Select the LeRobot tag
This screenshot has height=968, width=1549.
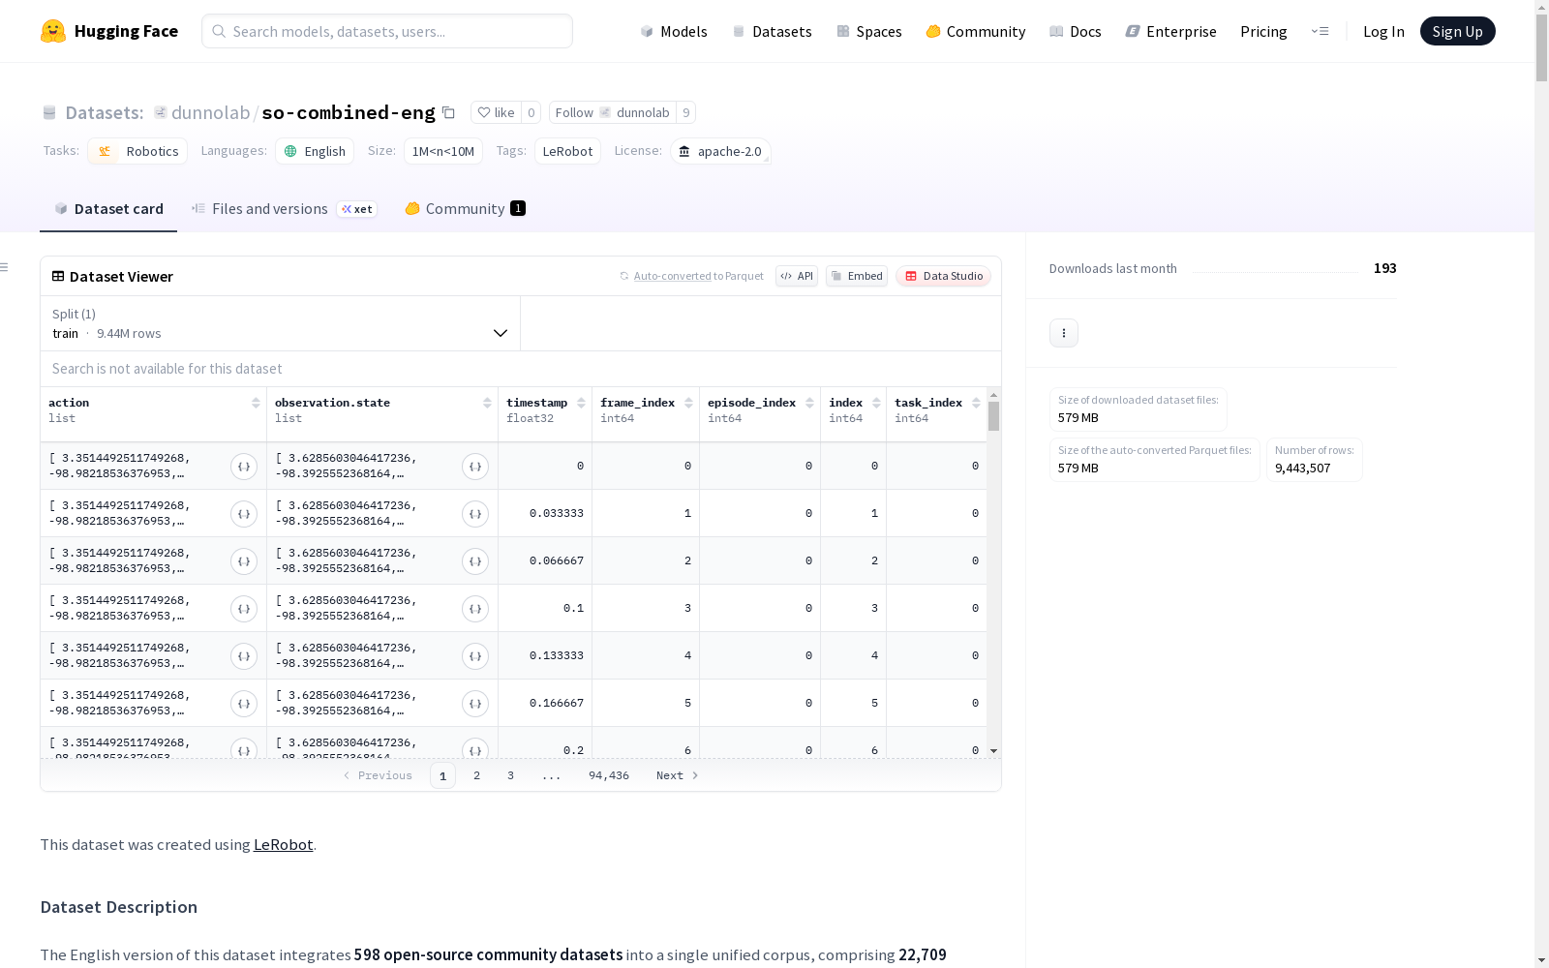(567, 151)
